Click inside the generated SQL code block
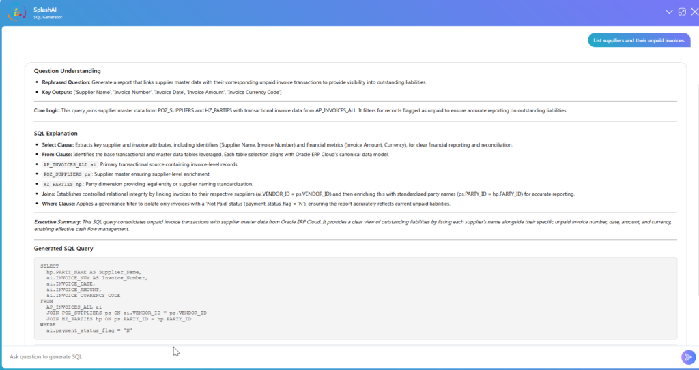 coord(355,298)
